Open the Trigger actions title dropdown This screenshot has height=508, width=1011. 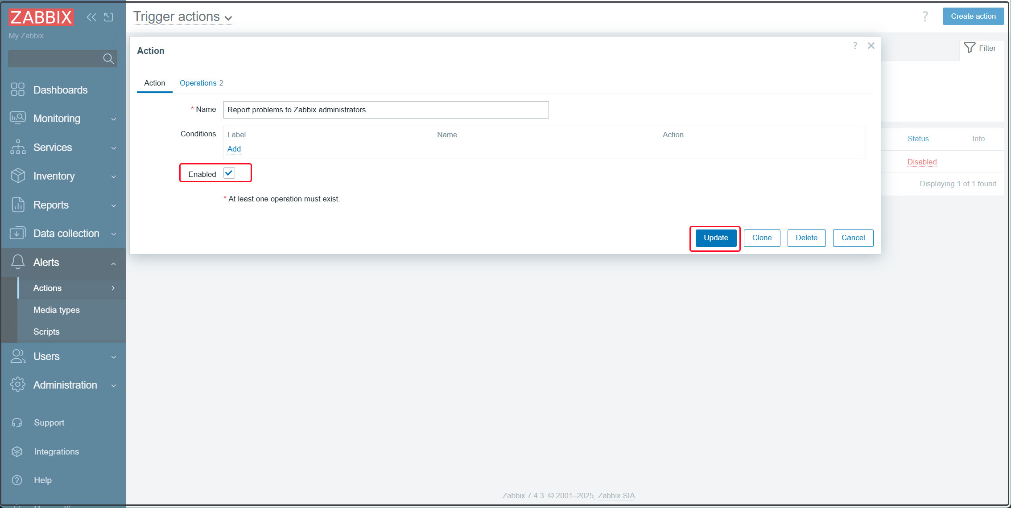[183, 17]
